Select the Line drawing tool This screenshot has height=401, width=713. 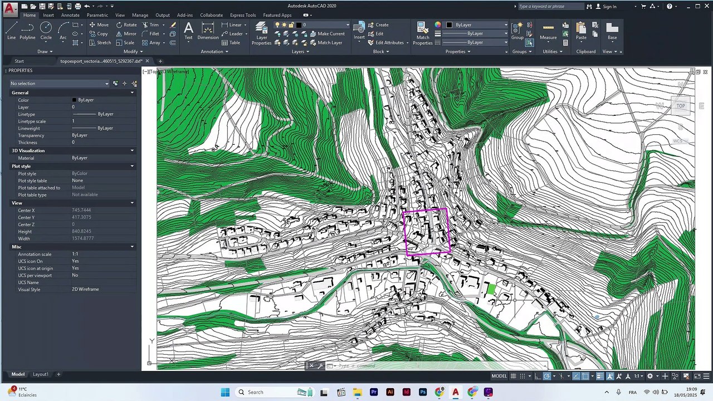11,31
